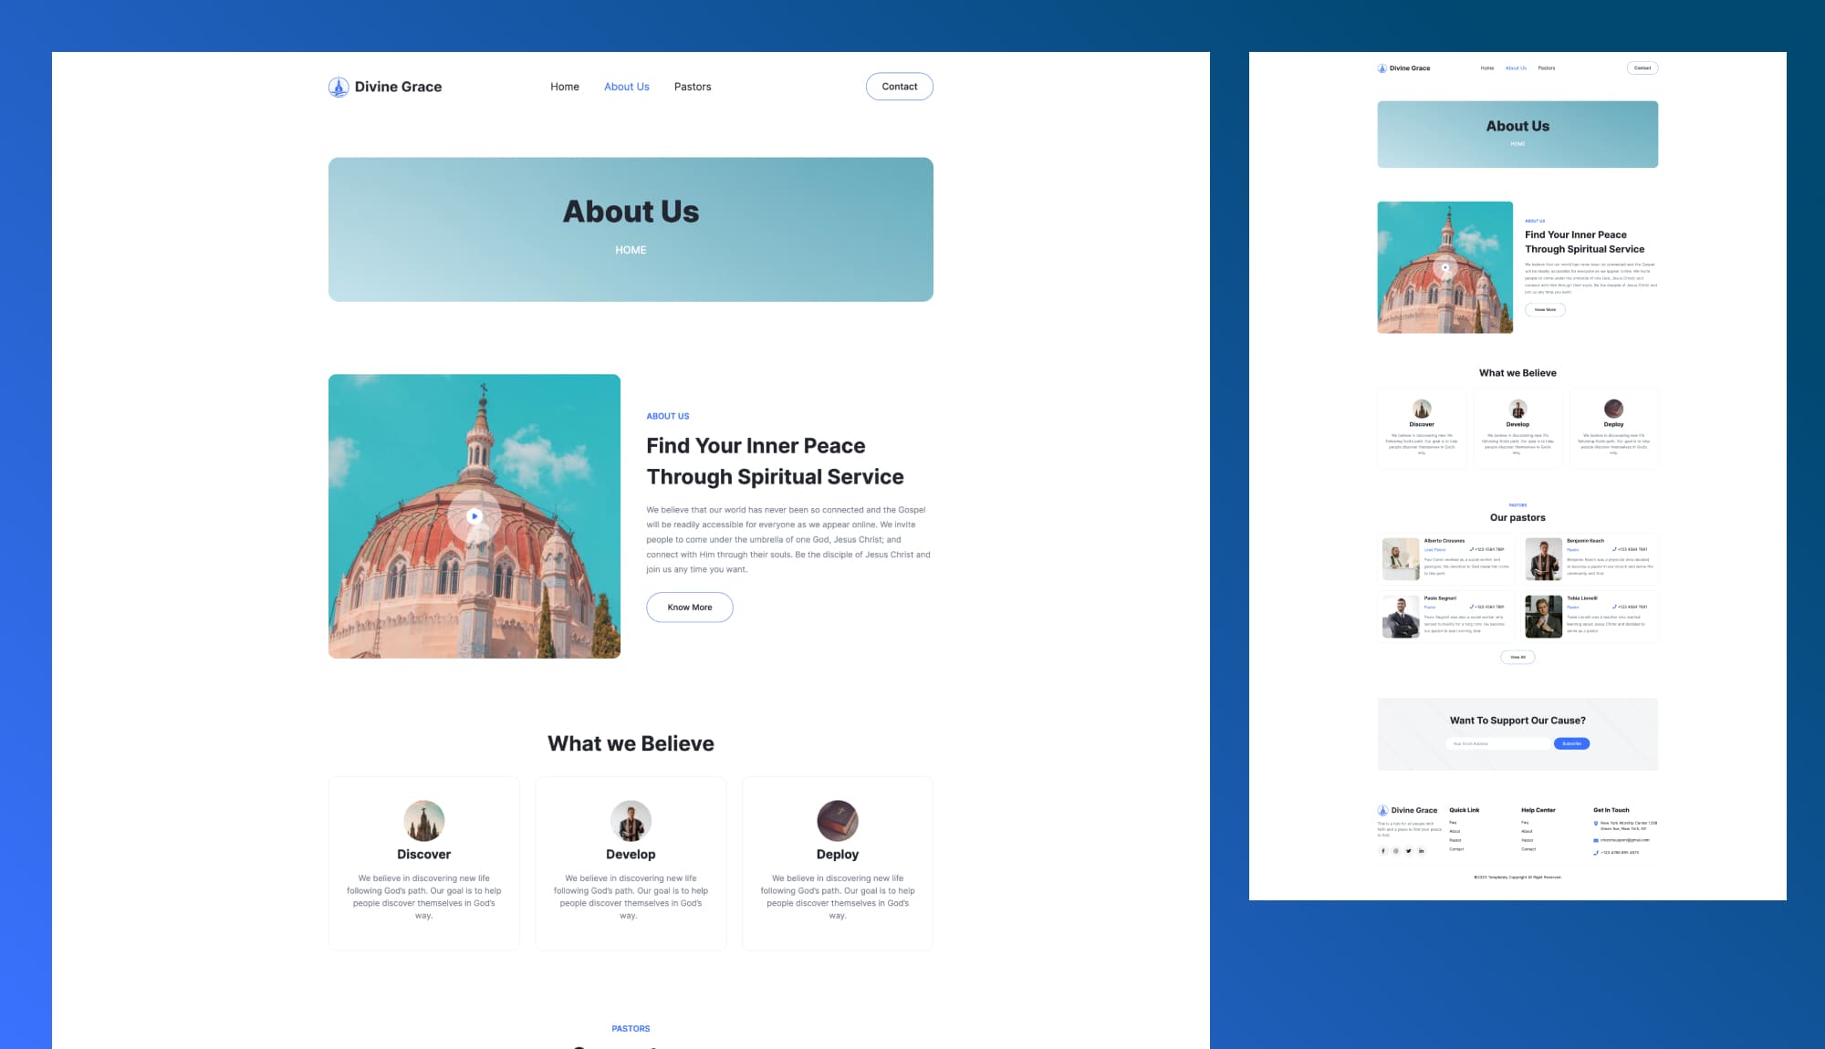Click the Develop card image in What we Believe

click(x=631, y=824)
